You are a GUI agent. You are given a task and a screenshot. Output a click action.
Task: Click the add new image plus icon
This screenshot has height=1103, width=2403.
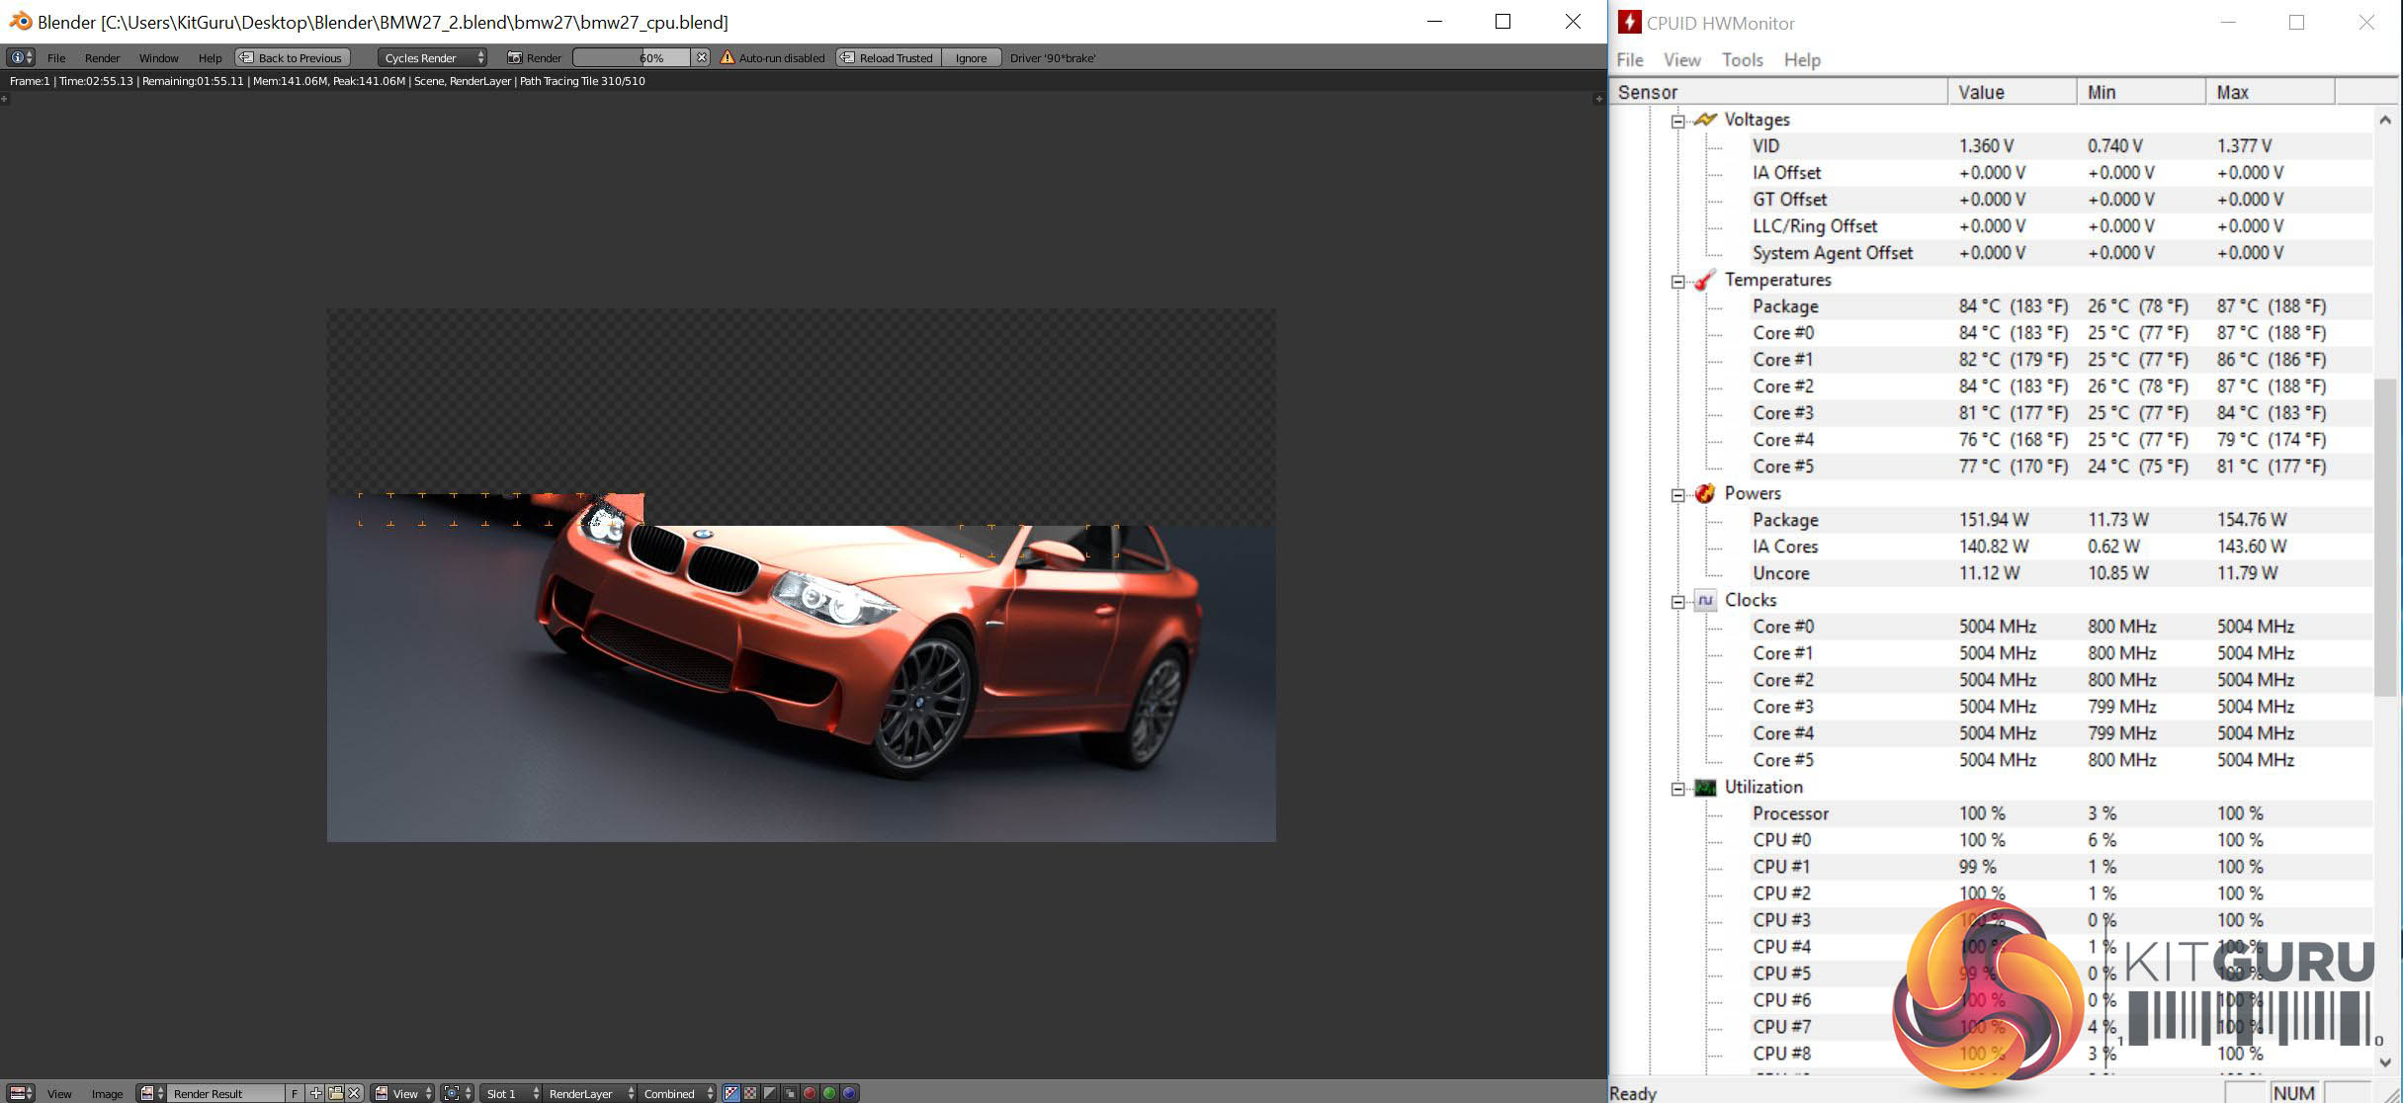(315, 1093)
